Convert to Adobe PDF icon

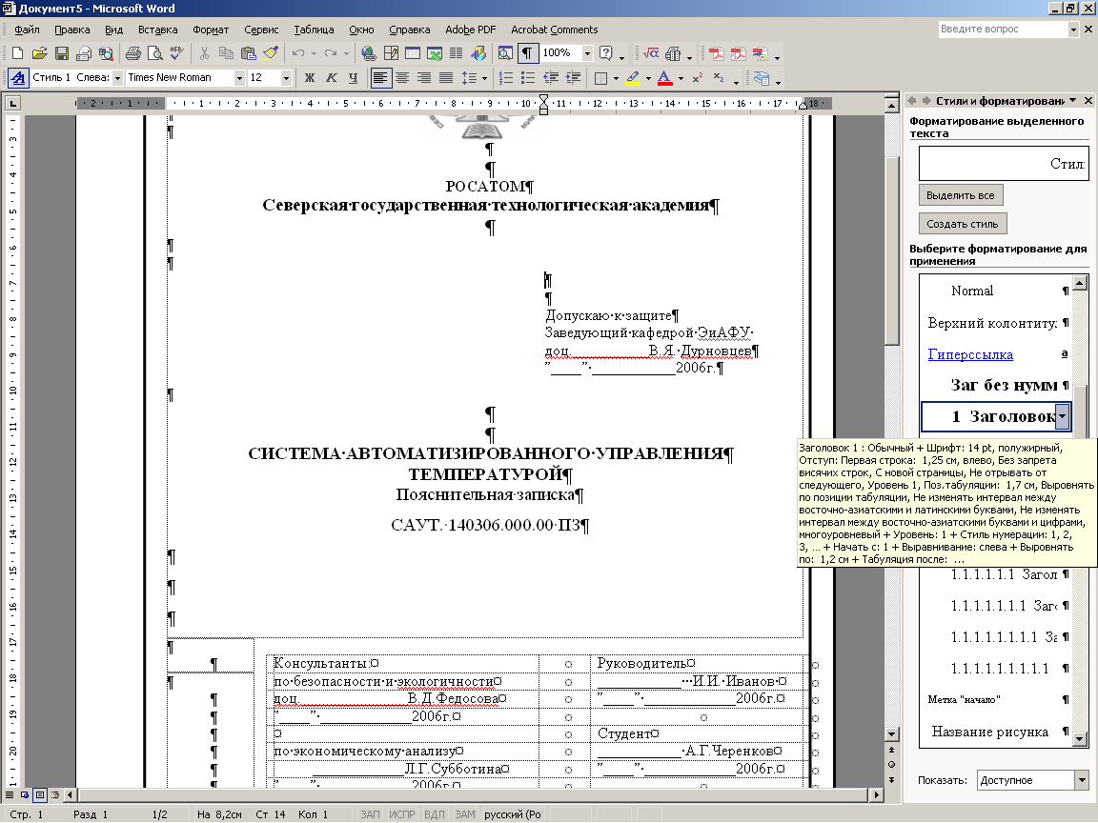[x=716, y=53]
